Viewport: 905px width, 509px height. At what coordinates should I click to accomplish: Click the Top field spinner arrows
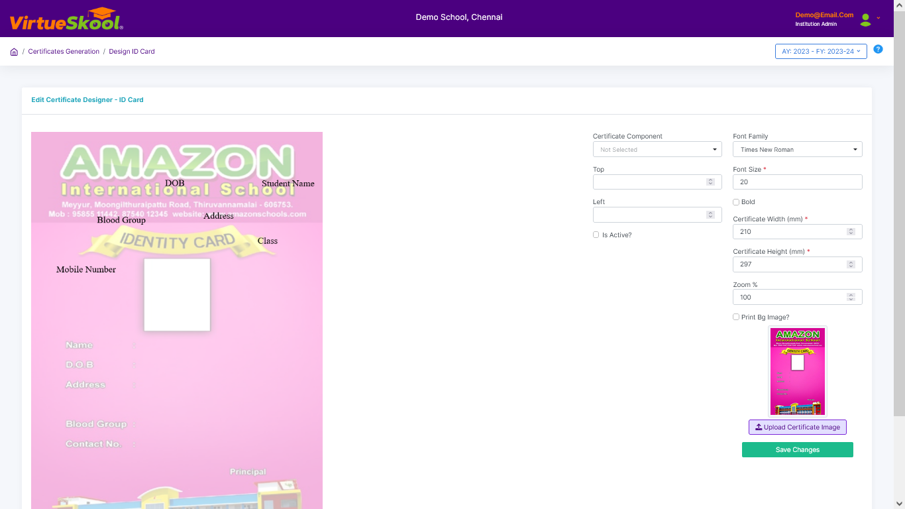[710, 182]
